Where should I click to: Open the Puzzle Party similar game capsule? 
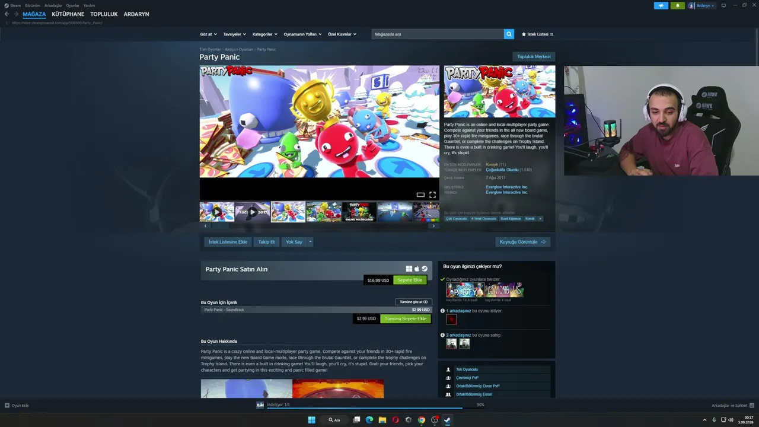click(x=465, y=290)
